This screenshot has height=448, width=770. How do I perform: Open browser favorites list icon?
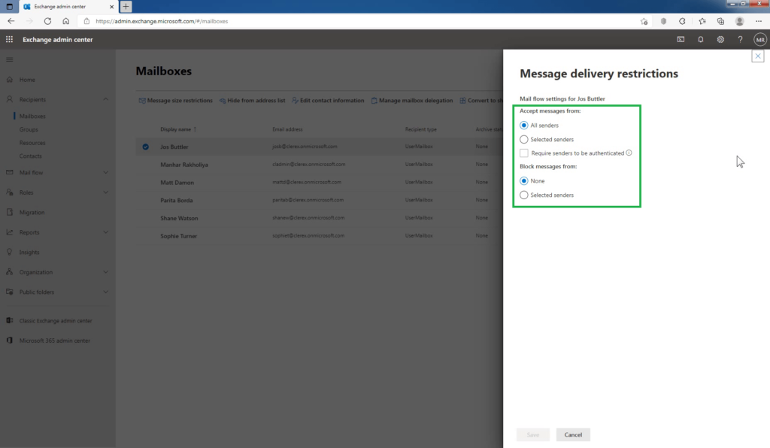(702, 21)
